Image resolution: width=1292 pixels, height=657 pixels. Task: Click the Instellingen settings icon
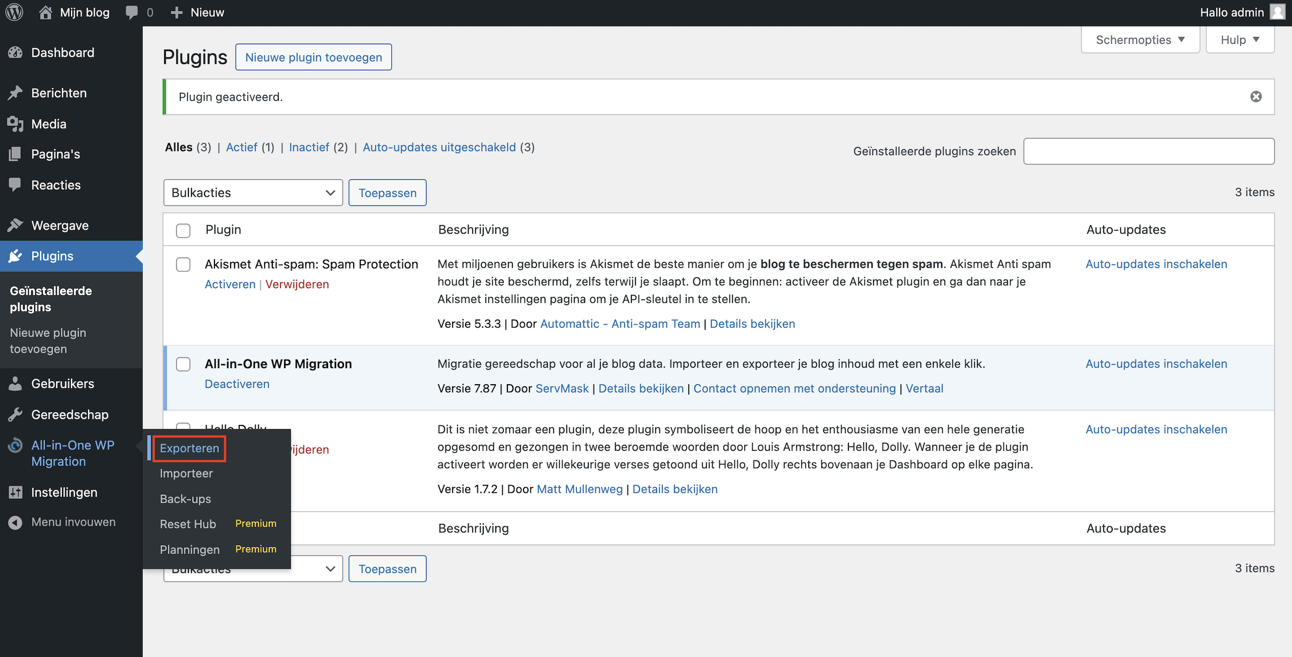(16, 492)
